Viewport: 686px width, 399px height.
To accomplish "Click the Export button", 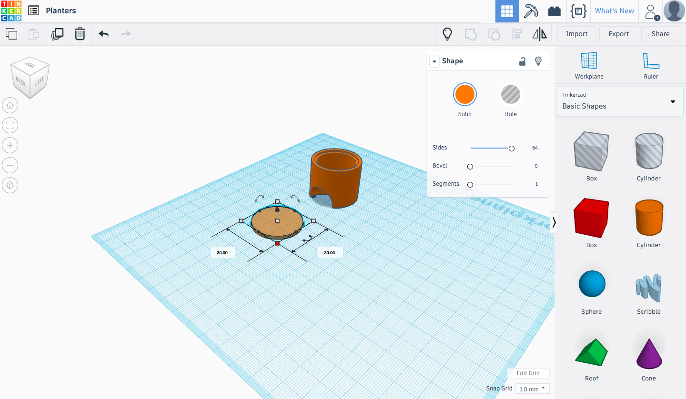I will pos(619,34).
